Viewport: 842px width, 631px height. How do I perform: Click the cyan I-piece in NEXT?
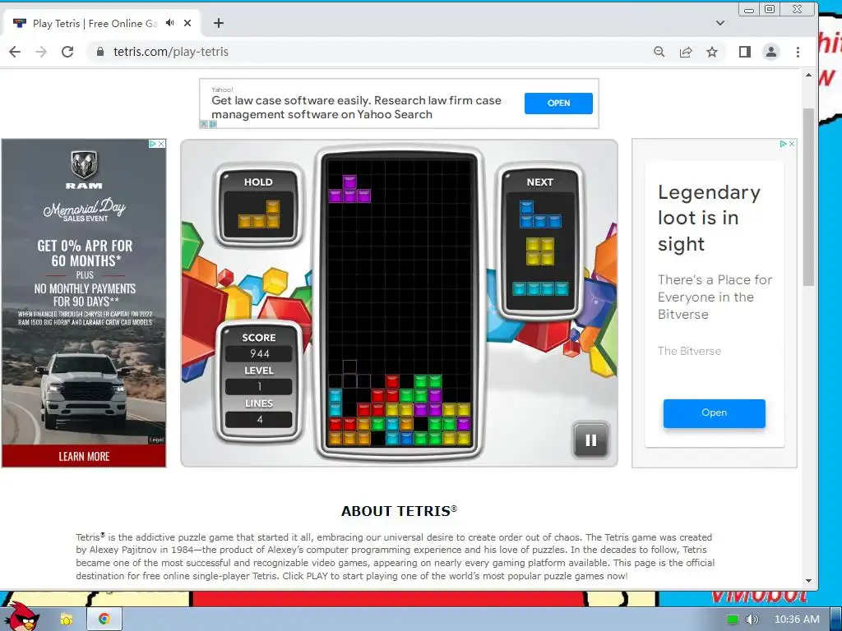tap(540, 288)
